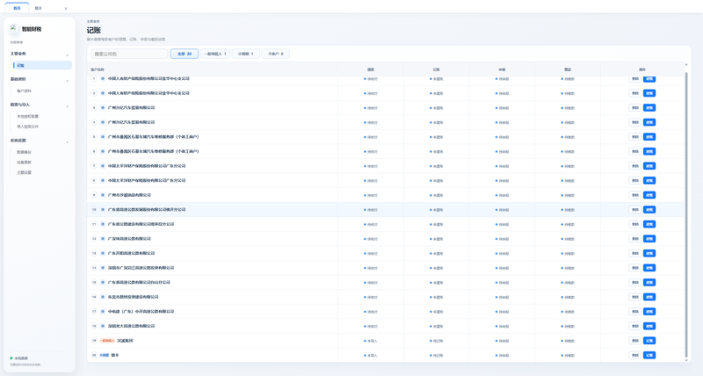The width and height of the screenshot is (703, 376).
Task: Click 中电建（广东）中开高速公路有限公司 in row 17
Action: click(x=141, y=312)
